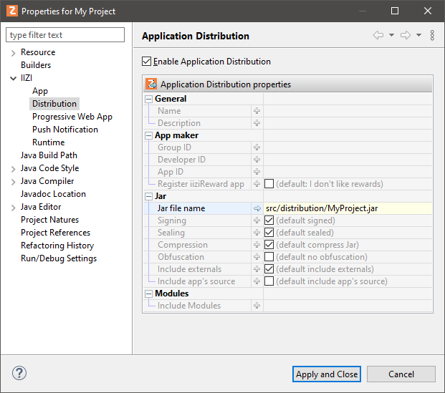Collapse the Jar section
The width and height of the screenshot is (445, 393).
tap(149, 196)
